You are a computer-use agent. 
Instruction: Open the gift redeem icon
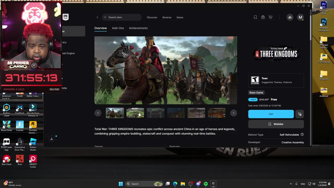(263, 17)
